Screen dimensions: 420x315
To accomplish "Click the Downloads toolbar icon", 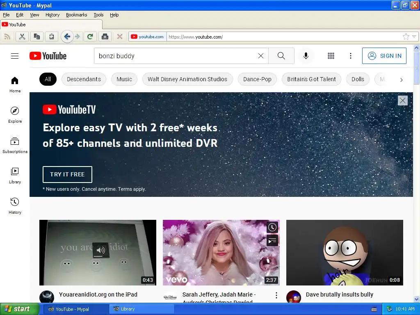I will click(105, 37).
